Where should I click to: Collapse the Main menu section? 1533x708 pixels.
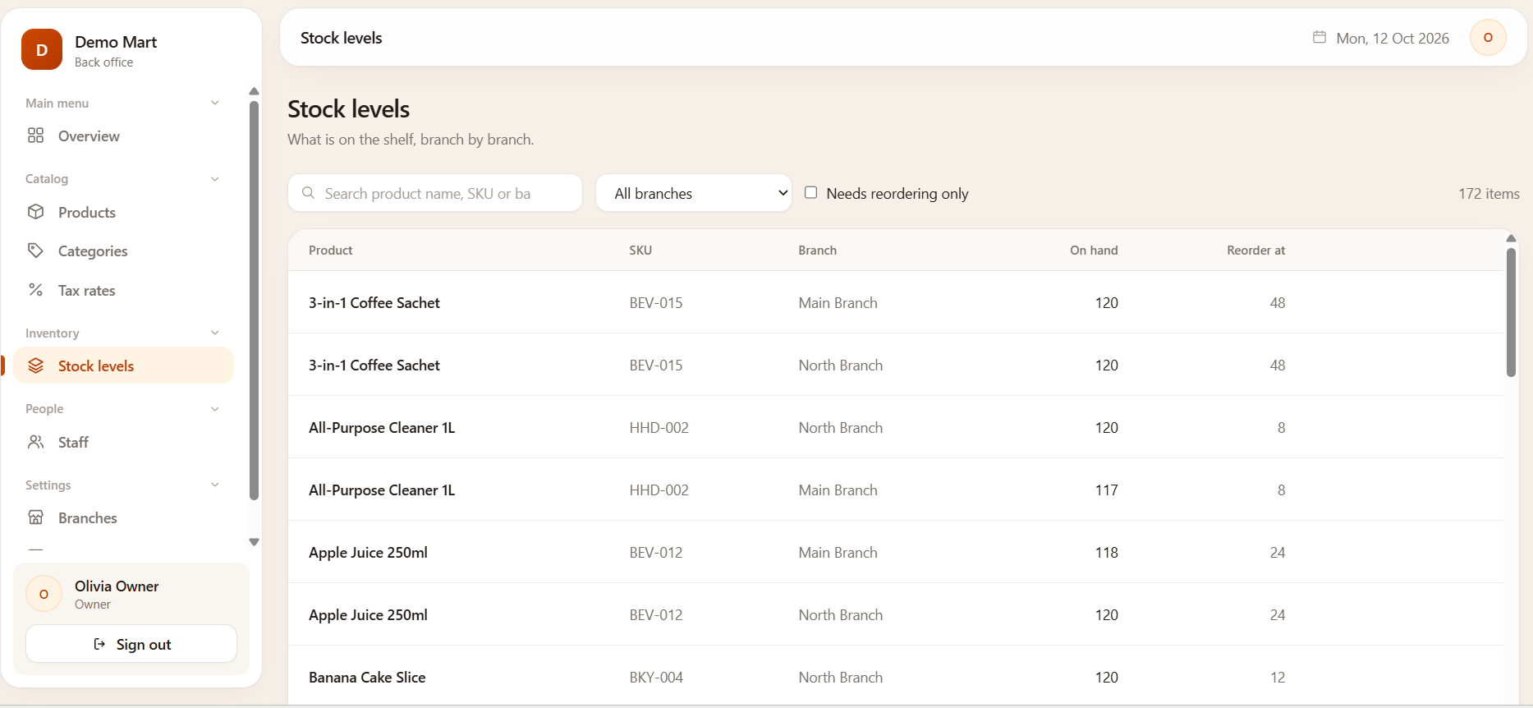coord(215,103)
